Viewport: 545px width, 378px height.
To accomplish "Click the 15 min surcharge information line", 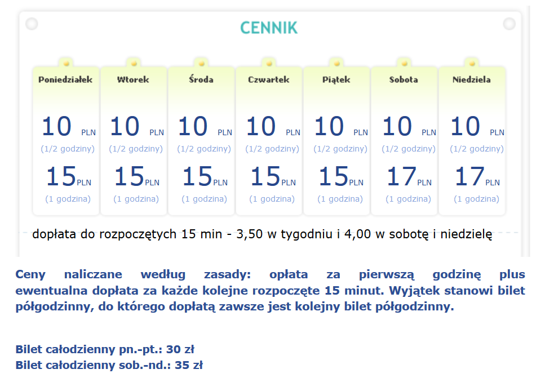I will coord(262,234).
